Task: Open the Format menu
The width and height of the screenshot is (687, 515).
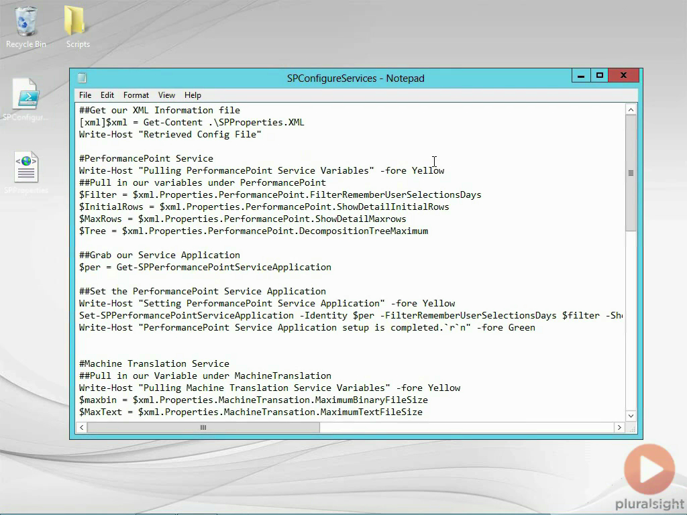Action: (x=136, y=95)
